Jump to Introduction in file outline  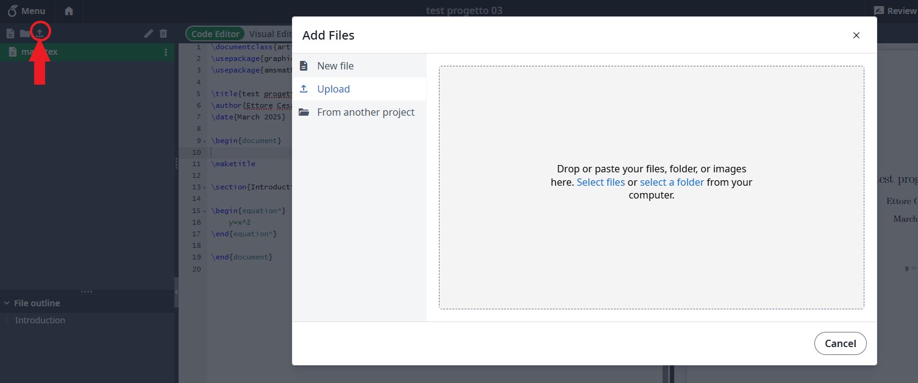40,320
